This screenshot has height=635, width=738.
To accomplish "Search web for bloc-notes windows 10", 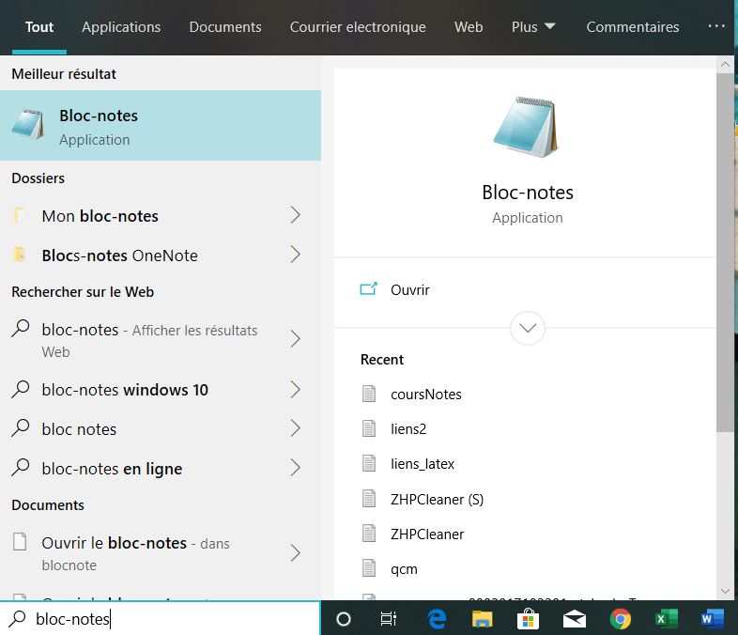I will pyautogui.click(x=161, y=390).
